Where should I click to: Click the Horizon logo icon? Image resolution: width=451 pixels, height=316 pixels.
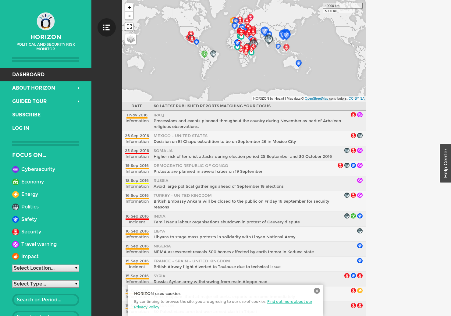[46, 21]
